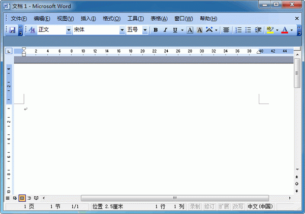Viewport: 305px width, 214px height.
Task: Expand Formatting toolbar options chevron at right
Action: (x=299, y=30)
